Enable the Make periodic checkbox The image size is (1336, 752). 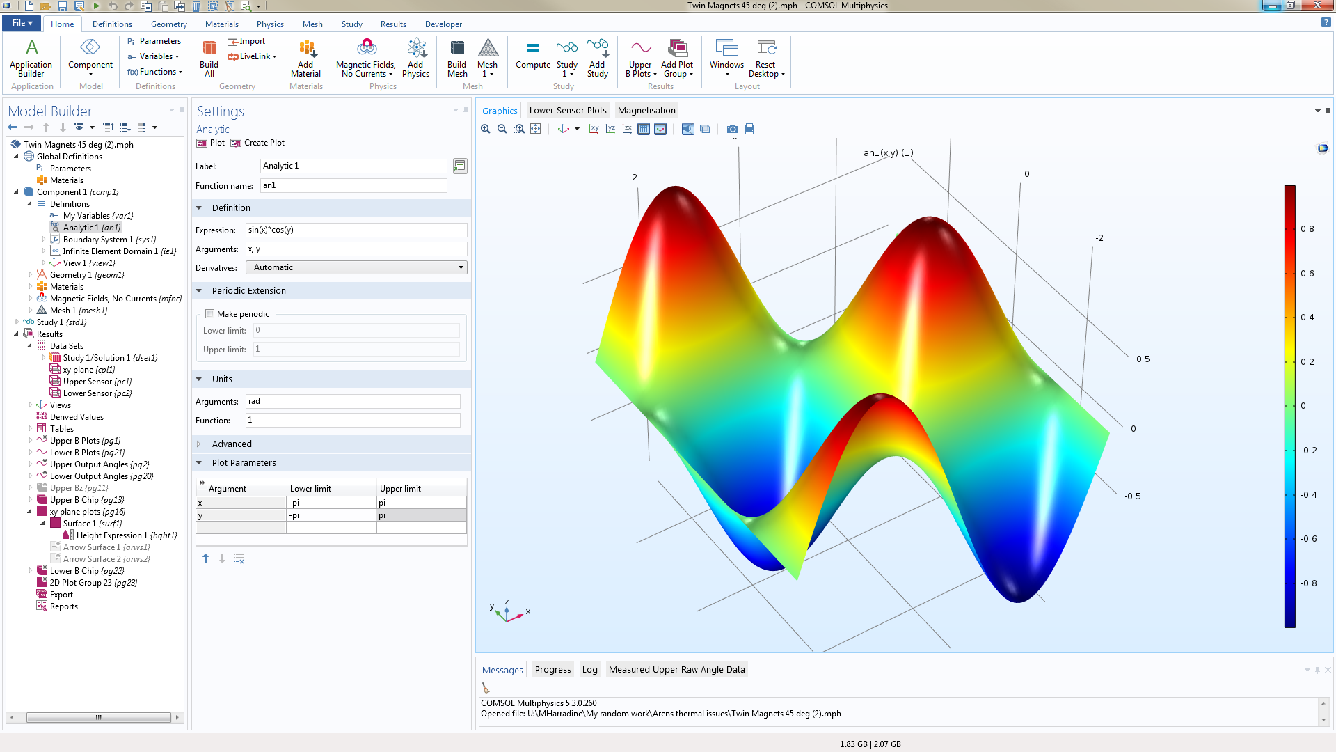210,314
